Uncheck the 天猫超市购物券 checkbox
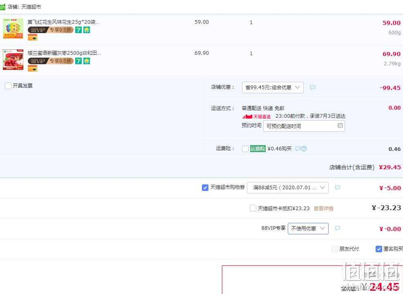The height and width of the screenshot is (294, 403). (205, 188)
